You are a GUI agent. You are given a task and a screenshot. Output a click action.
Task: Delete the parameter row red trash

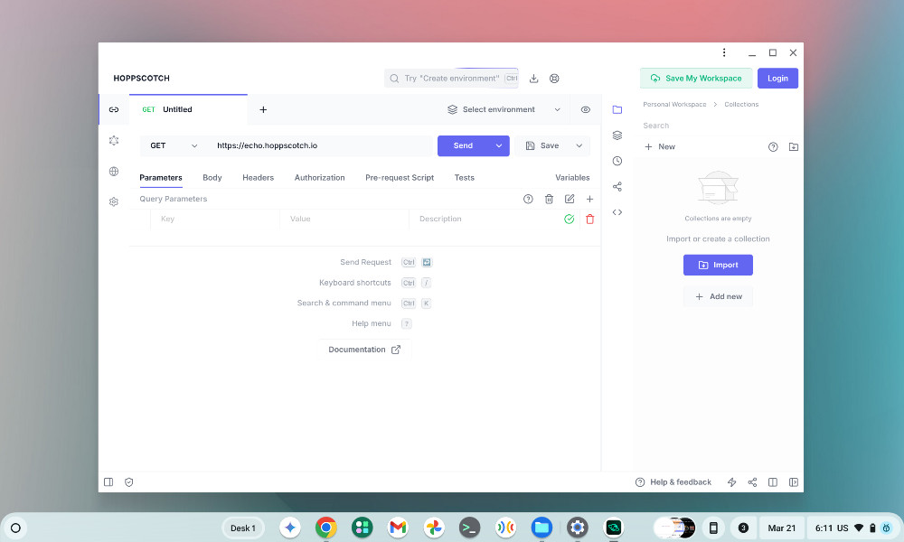(x=589, y=219)
